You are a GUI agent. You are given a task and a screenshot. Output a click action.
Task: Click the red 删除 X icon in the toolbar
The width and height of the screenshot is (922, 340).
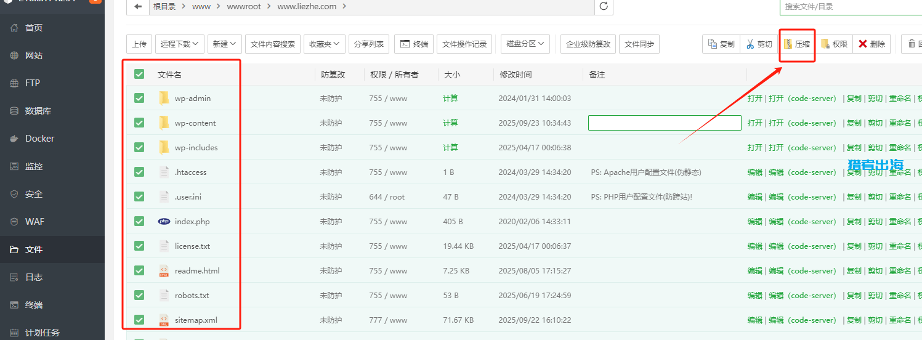pyautogui.click(x=863, y=44)
